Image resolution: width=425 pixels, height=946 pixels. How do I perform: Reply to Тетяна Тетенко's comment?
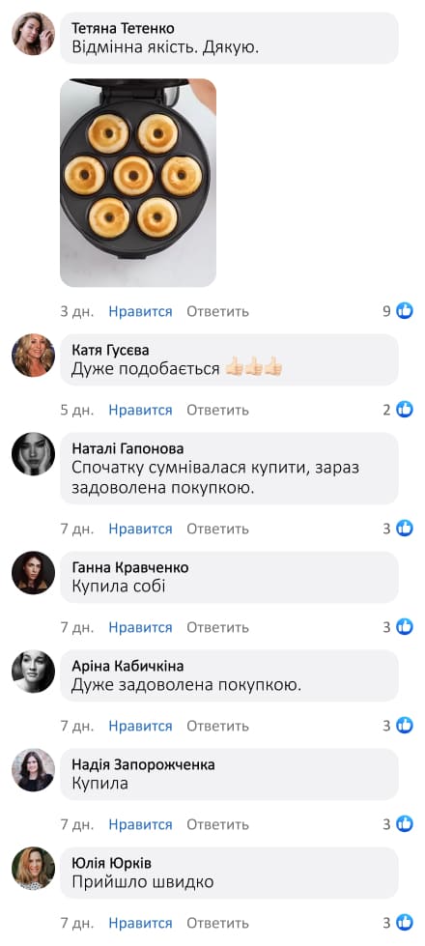[217, 312]
